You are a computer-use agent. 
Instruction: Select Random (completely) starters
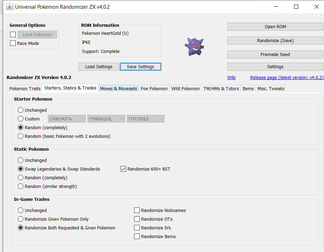(21, 127)
